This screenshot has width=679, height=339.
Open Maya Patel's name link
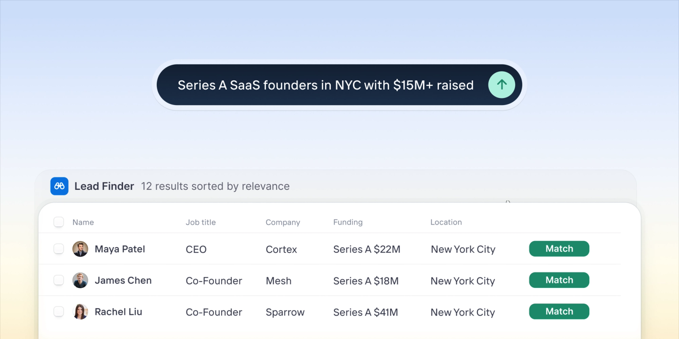120,249
